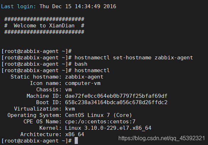Click the Virtualization value 'kvm'

point(70,109)
